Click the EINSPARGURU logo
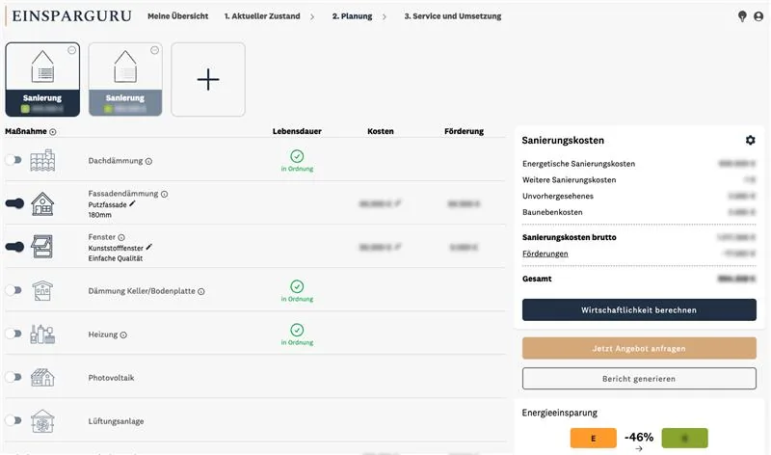This screenshot has width=771, height=455. pyautogui.click(x=71, y=15)
